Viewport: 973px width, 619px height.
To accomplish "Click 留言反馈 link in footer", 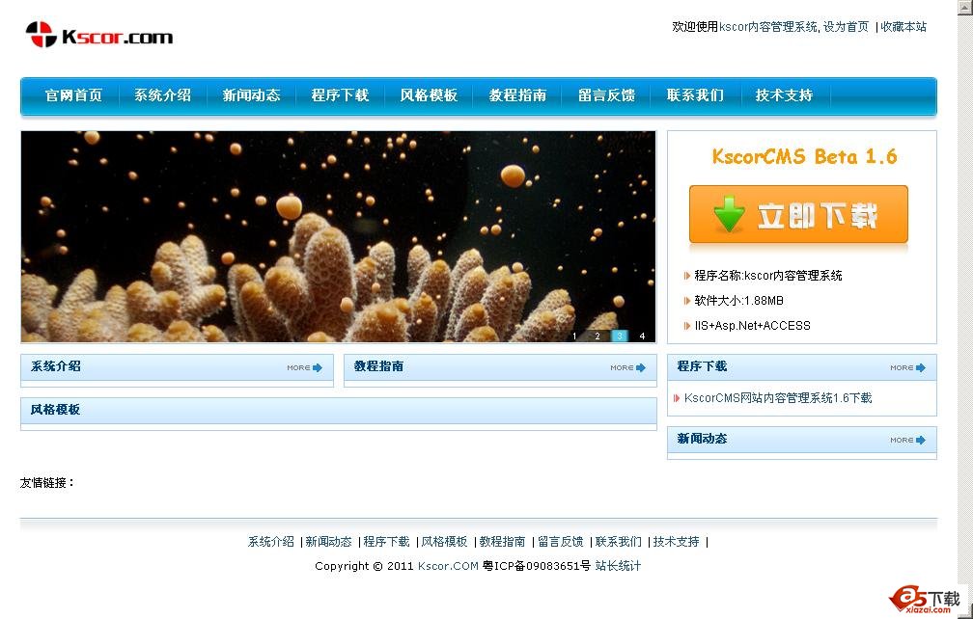I will [x=561, y=542].
